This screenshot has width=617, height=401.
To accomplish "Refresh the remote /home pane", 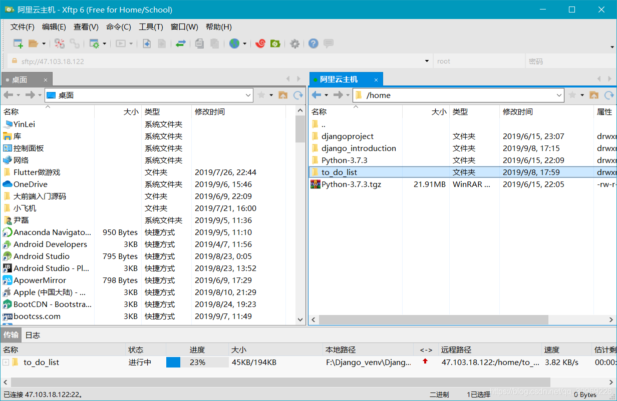I will (609, 95).
